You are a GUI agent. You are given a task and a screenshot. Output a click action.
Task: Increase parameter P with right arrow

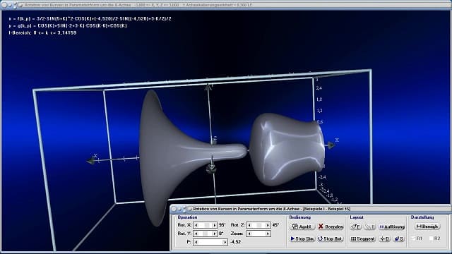coord(225,242)
